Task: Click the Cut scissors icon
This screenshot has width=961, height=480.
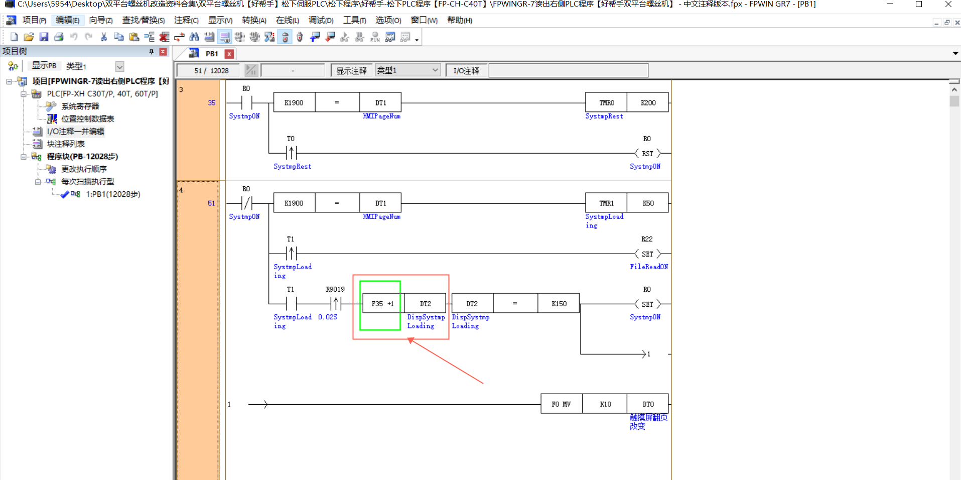Action: [104, 37]
